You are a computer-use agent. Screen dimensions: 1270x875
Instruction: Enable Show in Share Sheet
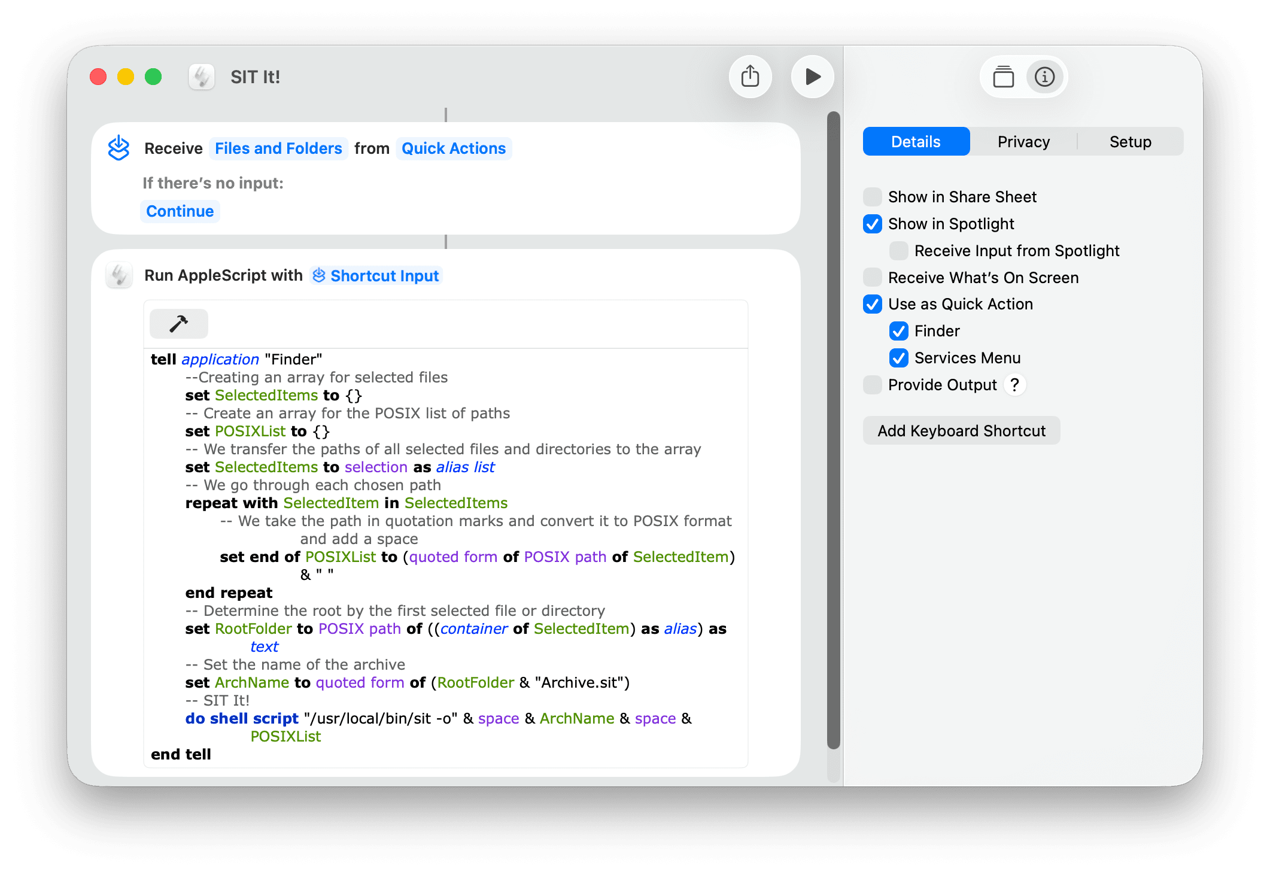click(873, 197)
